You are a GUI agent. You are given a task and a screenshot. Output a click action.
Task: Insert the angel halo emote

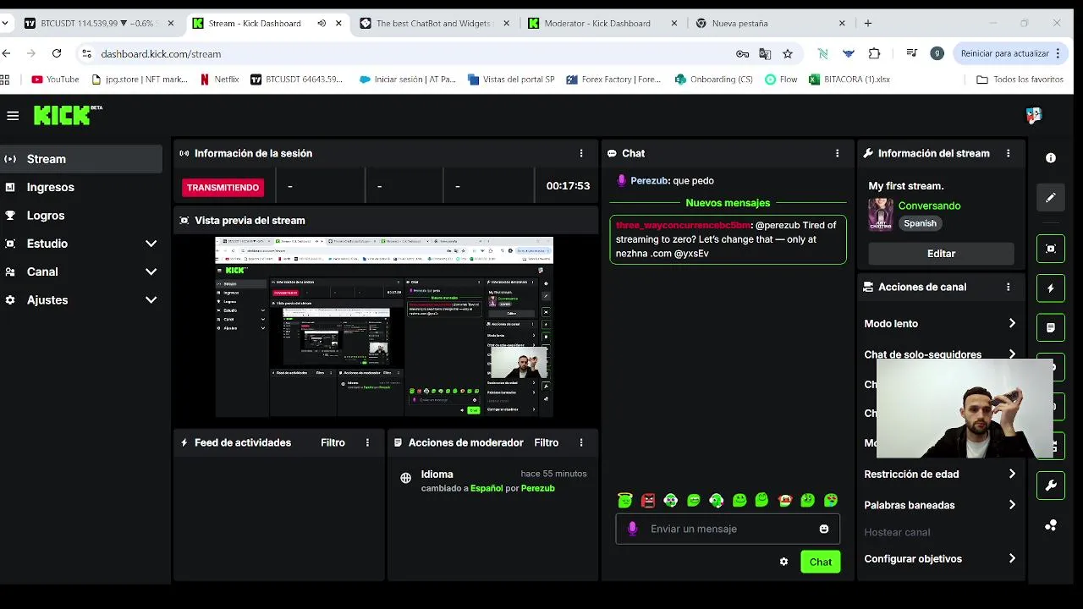tap(624, 500)
